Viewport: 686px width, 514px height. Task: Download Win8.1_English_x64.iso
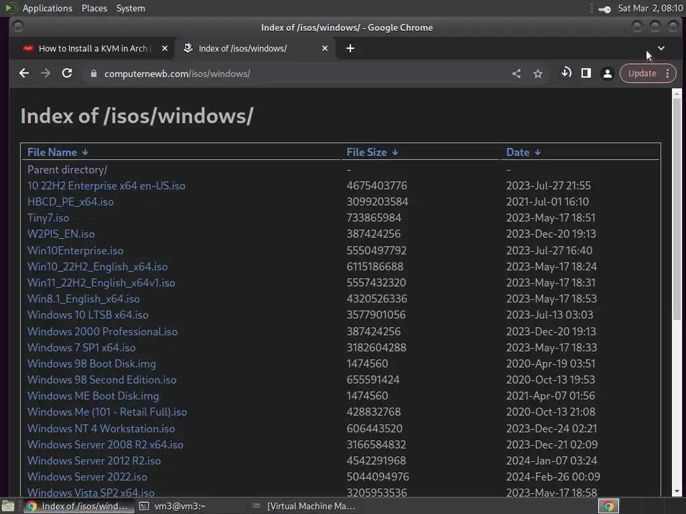tap(83, 299)
